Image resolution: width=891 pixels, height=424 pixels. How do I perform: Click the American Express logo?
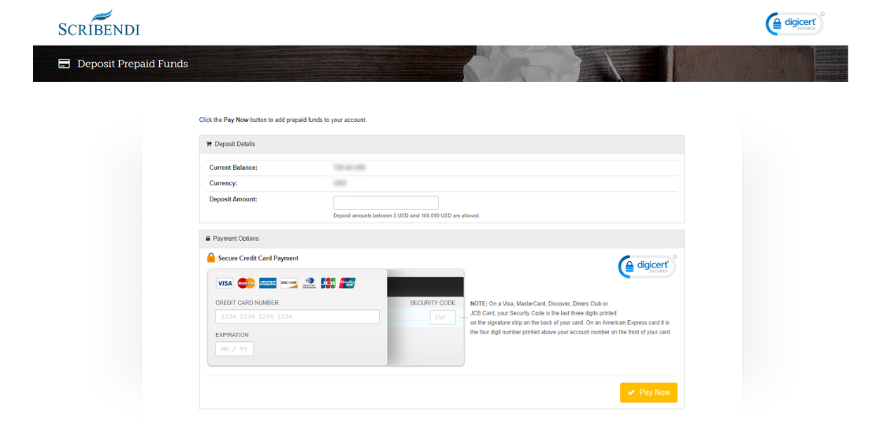tap(268, 283)
